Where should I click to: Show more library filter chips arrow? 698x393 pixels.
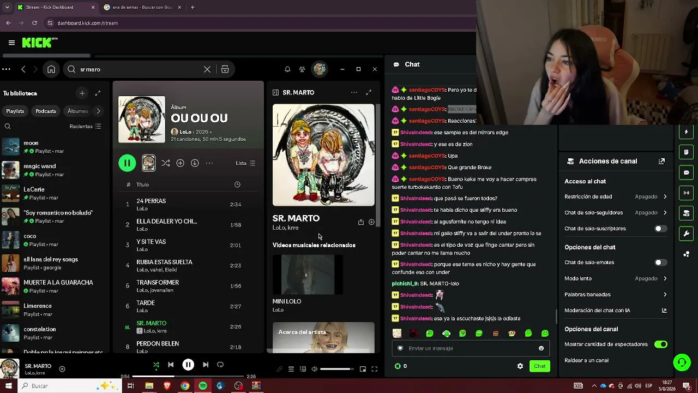(98, 111)
